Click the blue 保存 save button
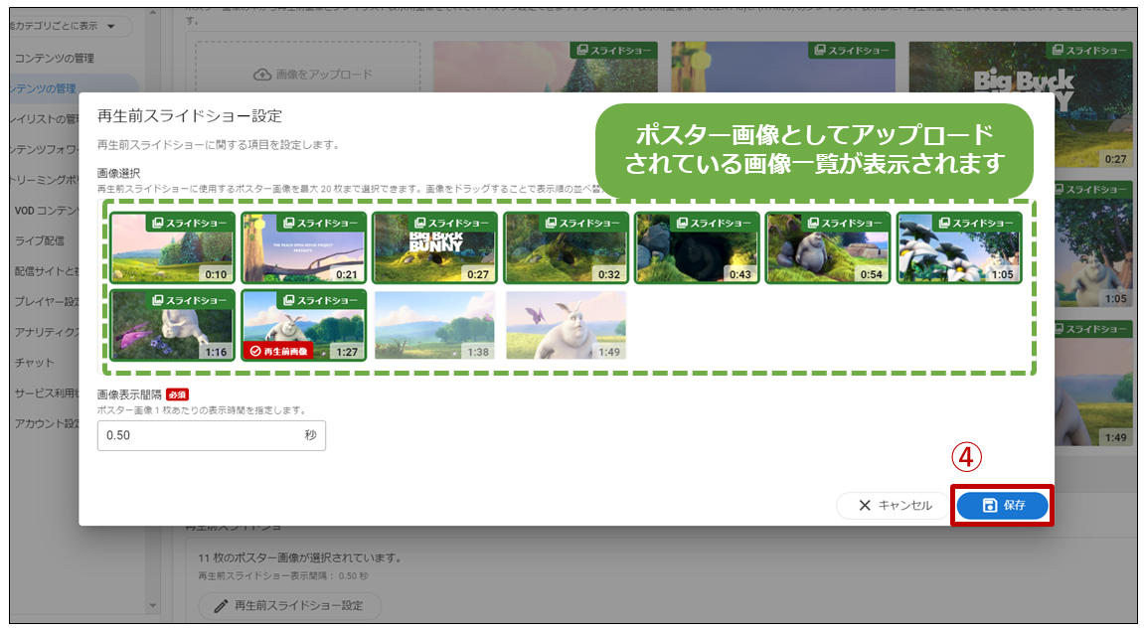The image size is (1144, 632). click(x=1002, y=505)
